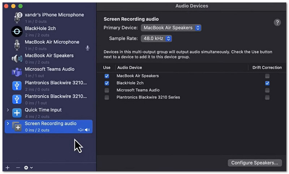Disable Drift Correction for BlackHole 2ch
This screenshot has width=289, height=174.
pos(267,83)
